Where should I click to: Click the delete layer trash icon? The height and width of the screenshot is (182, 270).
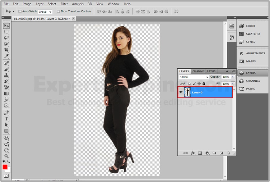point(228,153)
